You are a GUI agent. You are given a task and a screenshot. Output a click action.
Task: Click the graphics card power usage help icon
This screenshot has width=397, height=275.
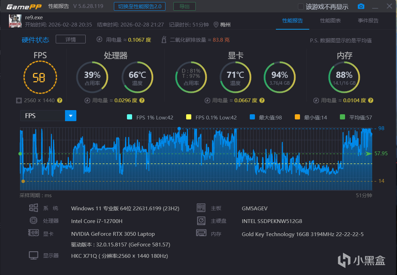(262, 100)
